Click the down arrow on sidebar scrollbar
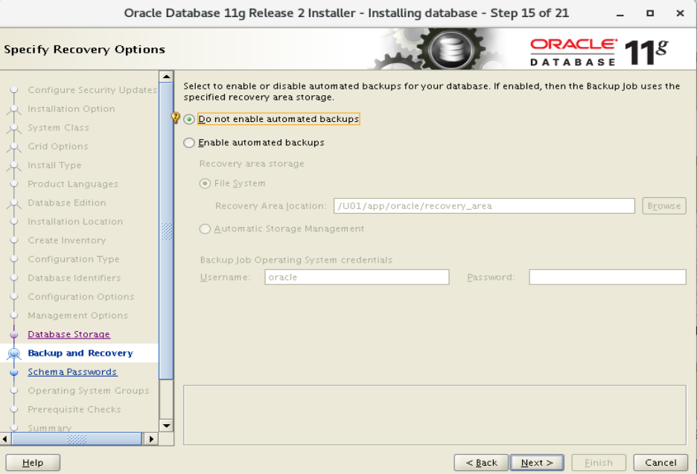The image size is (697, 474). [166, 426]
